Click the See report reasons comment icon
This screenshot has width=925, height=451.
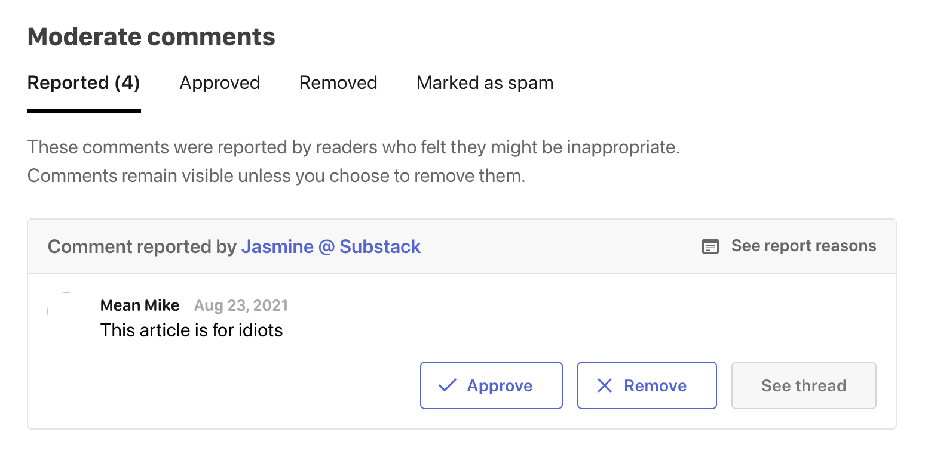click(710, 246)
